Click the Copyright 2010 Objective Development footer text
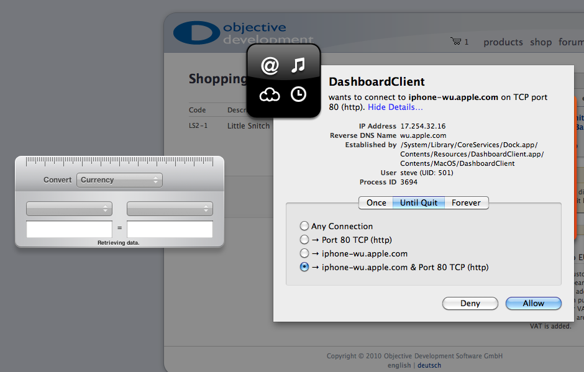584x372 pixels. pyautogui.click(x=414, y=356)
